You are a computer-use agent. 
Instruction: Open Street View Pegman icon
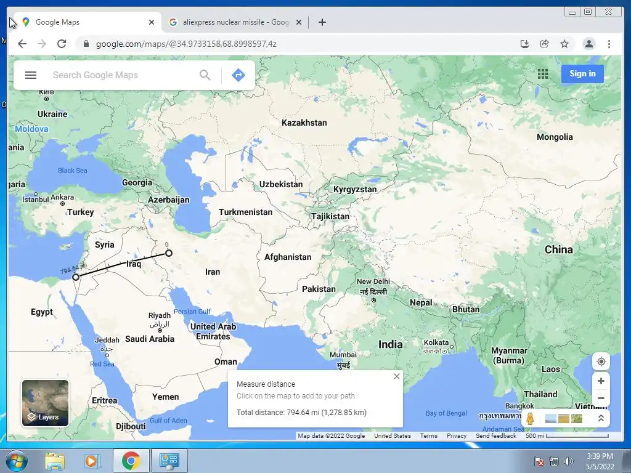[x=531, y=418]
